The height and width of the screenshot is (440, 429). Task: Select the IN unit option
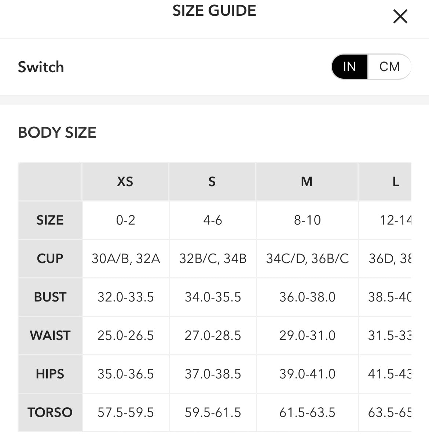click(x=349, y=67)
